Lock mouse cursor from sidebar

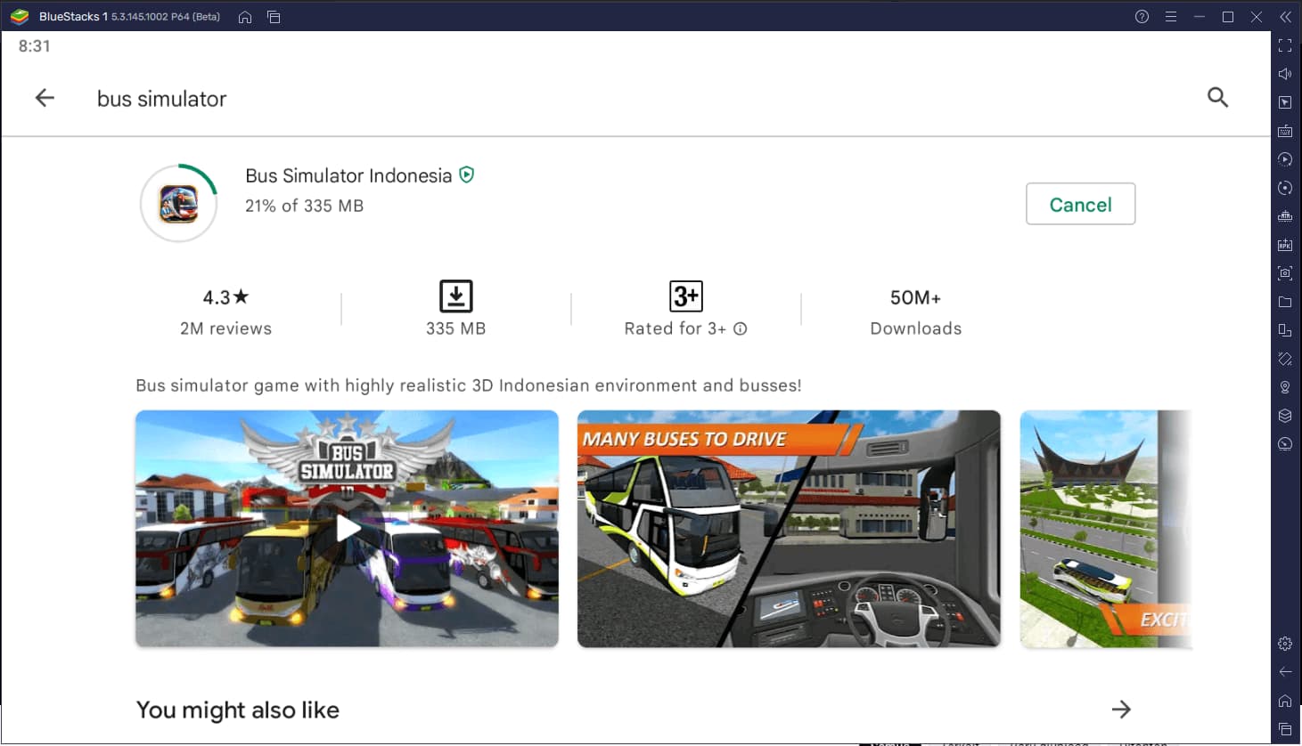point(1285,102)
